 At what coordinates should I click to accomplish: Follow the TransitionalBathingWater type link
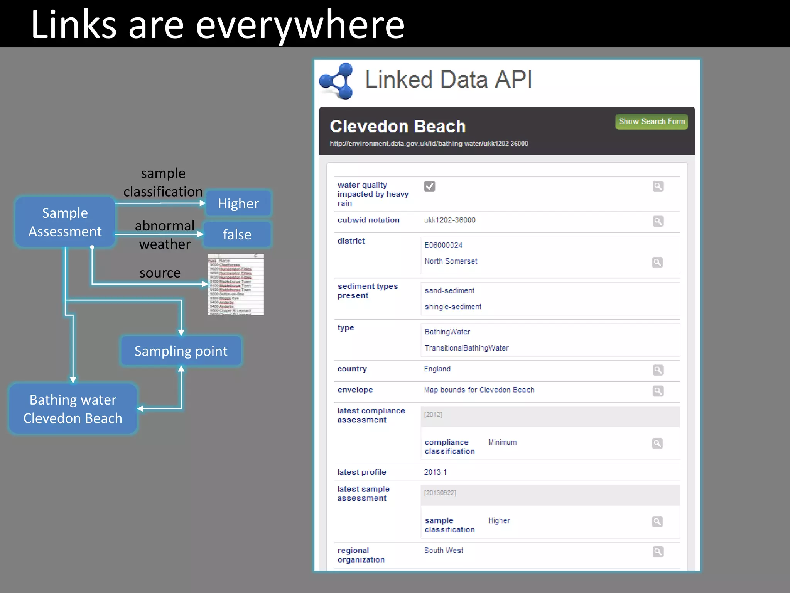(x=466, y=348)
